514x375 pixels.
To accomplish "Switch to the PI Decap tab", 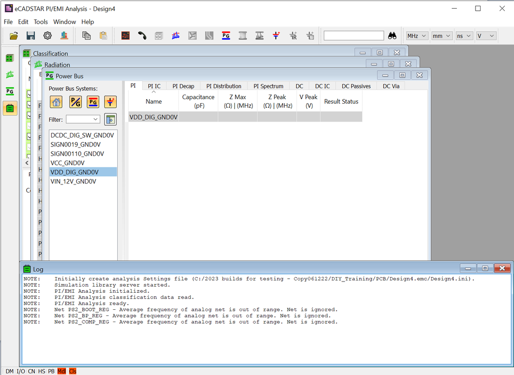I will pos(183,86).
